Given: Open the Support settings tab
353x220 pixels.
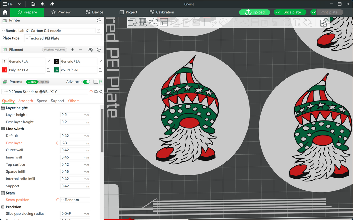Looking at the screenshot, I should coord(58,101).
